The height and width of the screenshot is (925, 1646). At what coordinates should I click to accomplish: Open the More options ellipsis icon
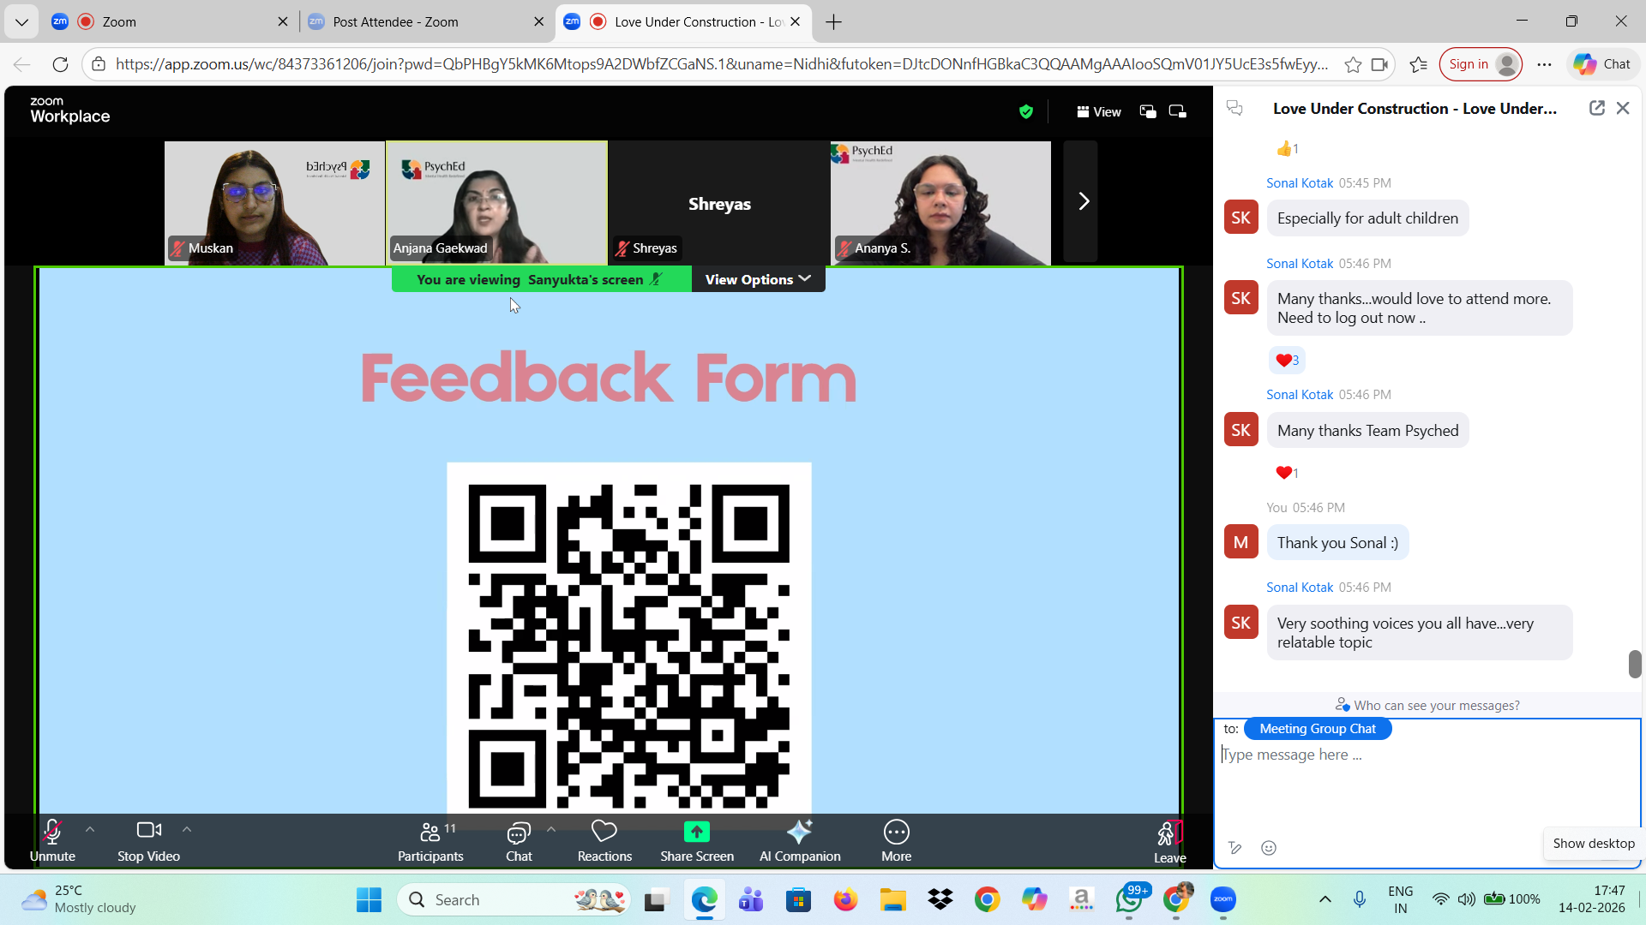click(x=896, y=832)
